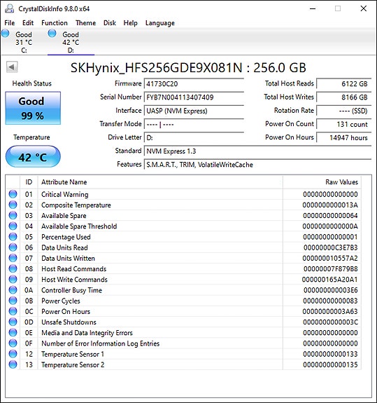Click the CrystalDiskInfo app icon in title bar
The width and height of the screenshot is (377, 403).
[x=10, y=8]
